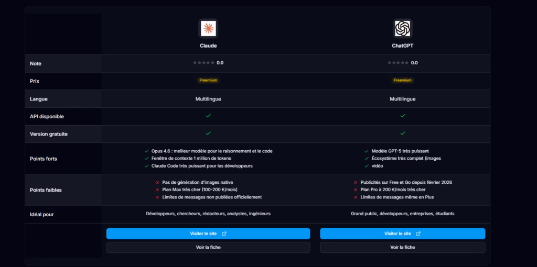Click checkmark beside the vidéo line
Screen dimensions: 537x267
pyautogui.click(x=367, y=166)
